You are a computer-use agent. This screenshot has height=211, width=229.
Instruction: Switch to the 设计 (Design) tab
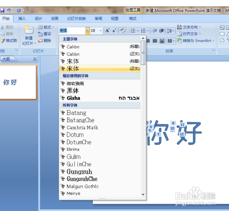pos(38,19)
